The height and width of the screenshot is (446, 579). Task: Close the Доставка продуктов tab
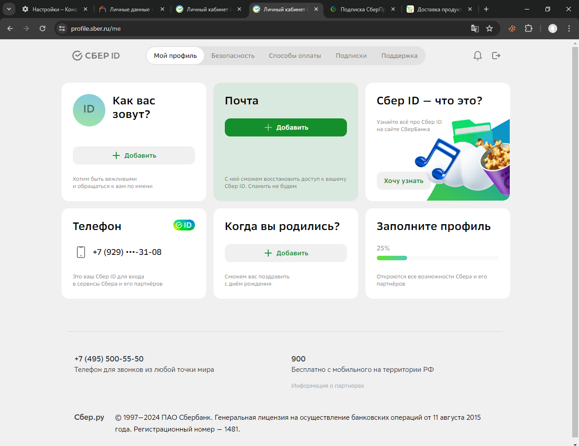(x=470, y=9)
